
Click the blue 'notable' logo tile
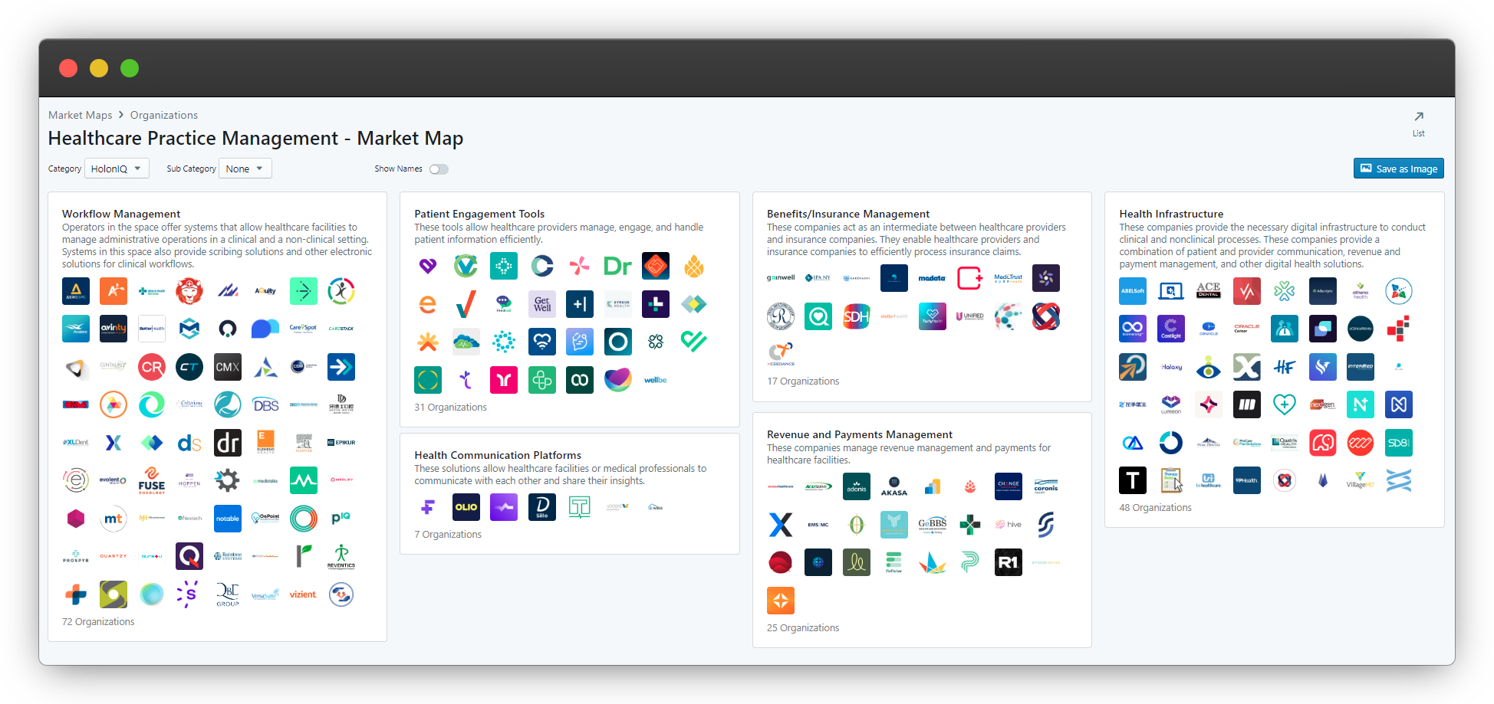pos(228,519)
